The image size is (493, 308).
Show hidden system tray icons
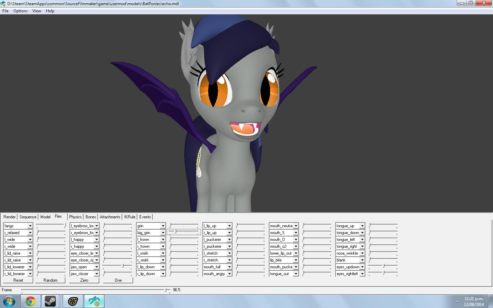click(x=457, y=301)
